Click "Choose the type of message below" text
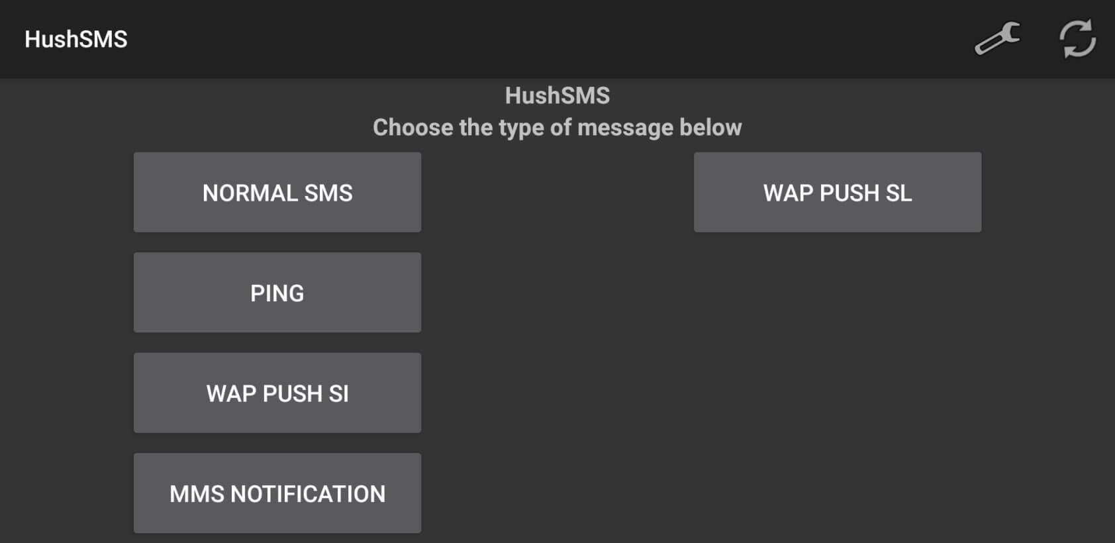The width and height of the screenshot is (1115, 543). coord(557,127)
